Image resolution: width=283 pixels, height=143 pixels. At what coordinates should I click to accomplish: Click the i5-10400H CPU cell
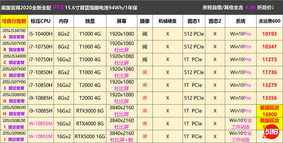[41, 34]
